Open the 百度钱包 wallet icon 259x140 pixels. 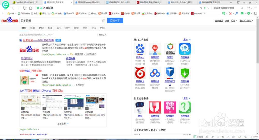(x=140, y=73)
